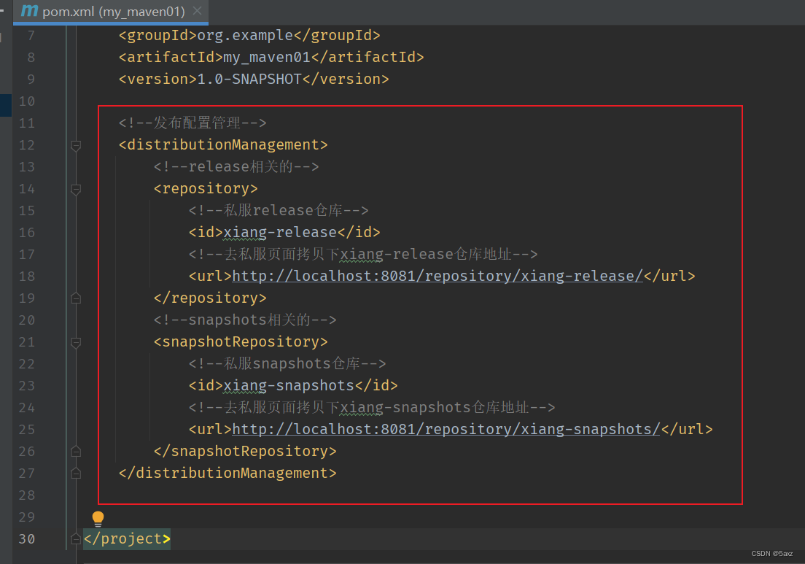Click version 1.0-SNAPSHOT text
This screenshot has width=805, height=564.
249,79
